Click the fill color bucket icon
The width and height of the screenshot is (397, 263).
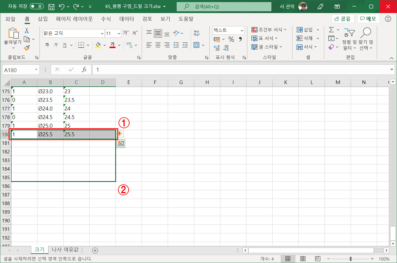coord(98,45)
